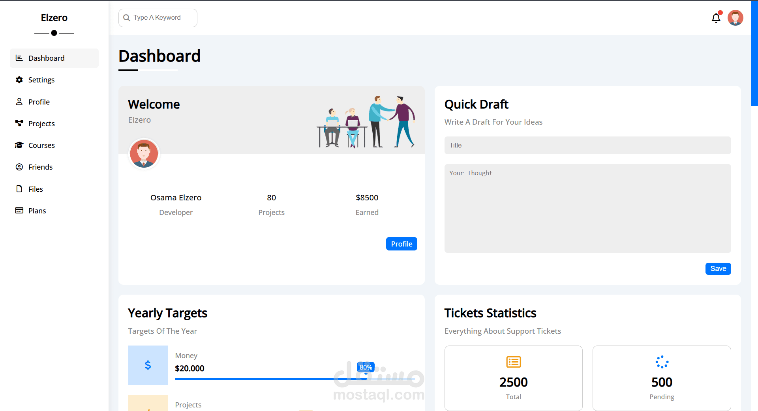Click the Plans credit card icon

tap(19, 211)
